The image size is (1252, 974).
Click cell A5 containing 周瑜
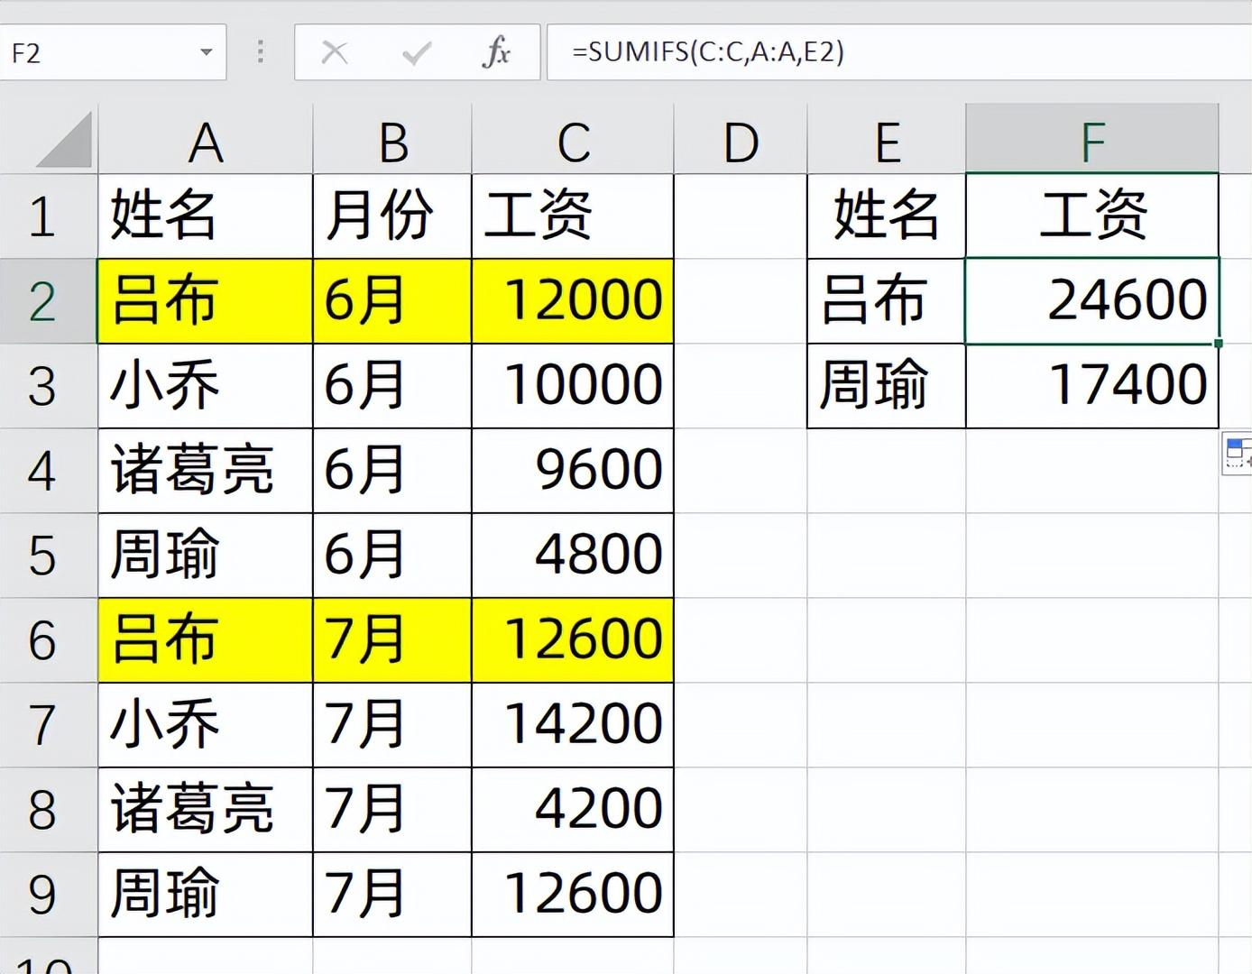(x=206, y=556)
